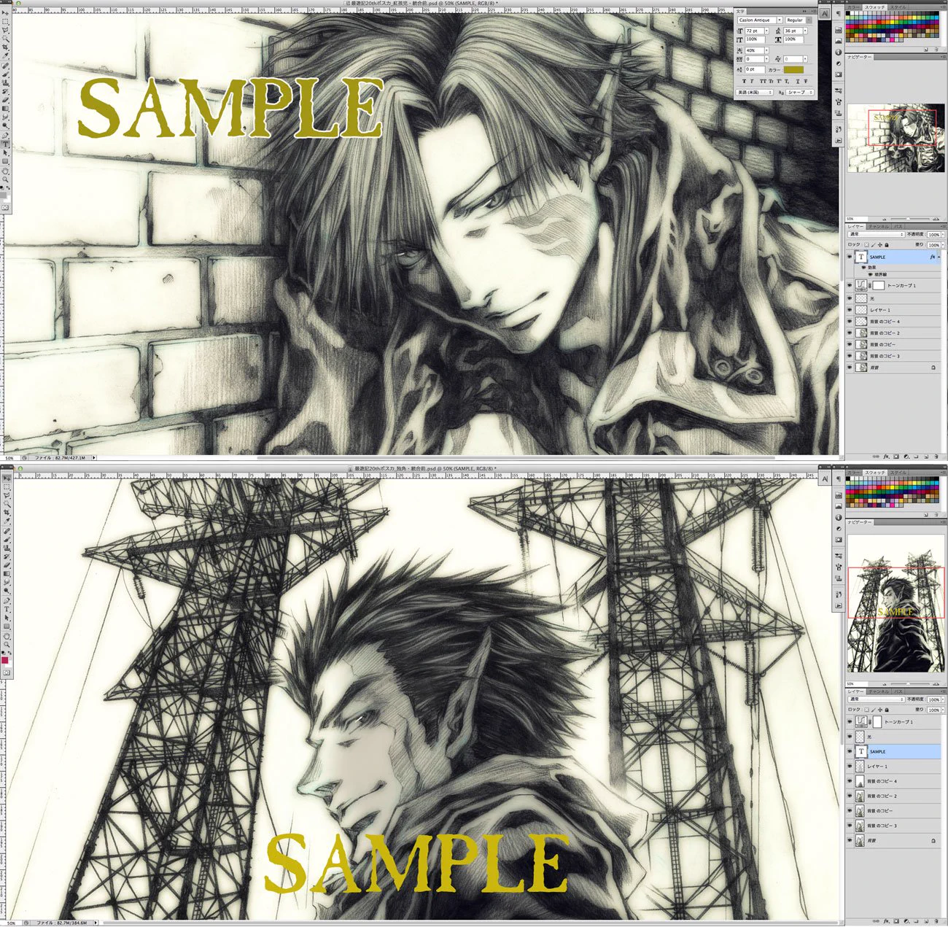Select the Move tool in top window toolbox

[x=5, y=12]
